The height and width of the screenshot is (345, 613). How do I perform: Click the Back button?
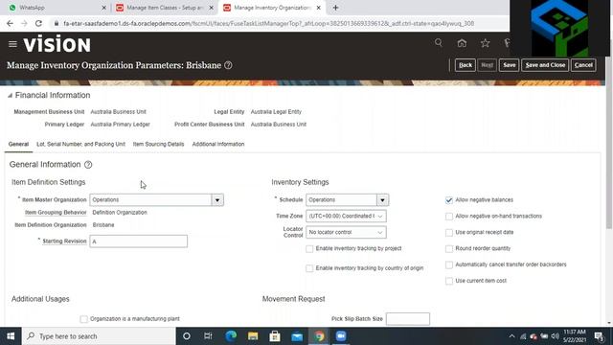click(x=465, y=65)
